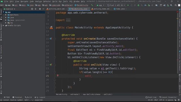Click the onCreate() breadcrumb below editor
Viewport: 181px width, 102px height.
[75, 94]
